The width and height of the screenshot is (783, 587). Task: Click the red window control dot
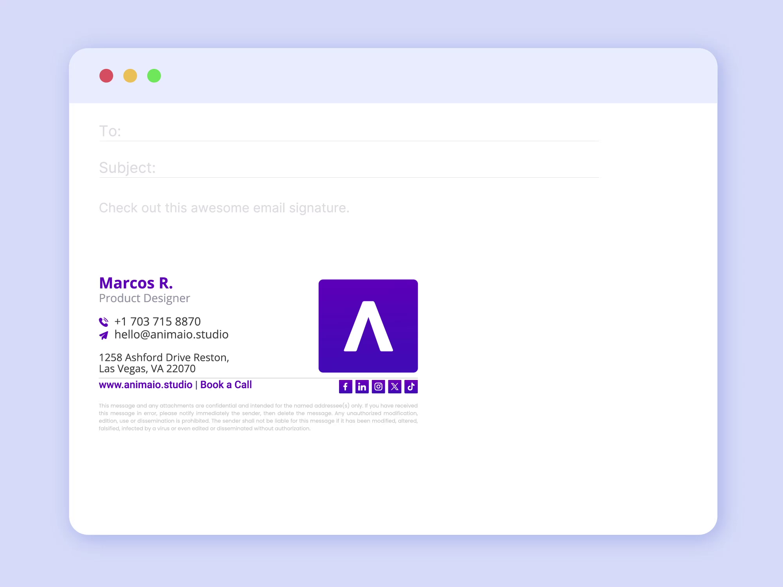pyautogui.click(x=106, y=76)
